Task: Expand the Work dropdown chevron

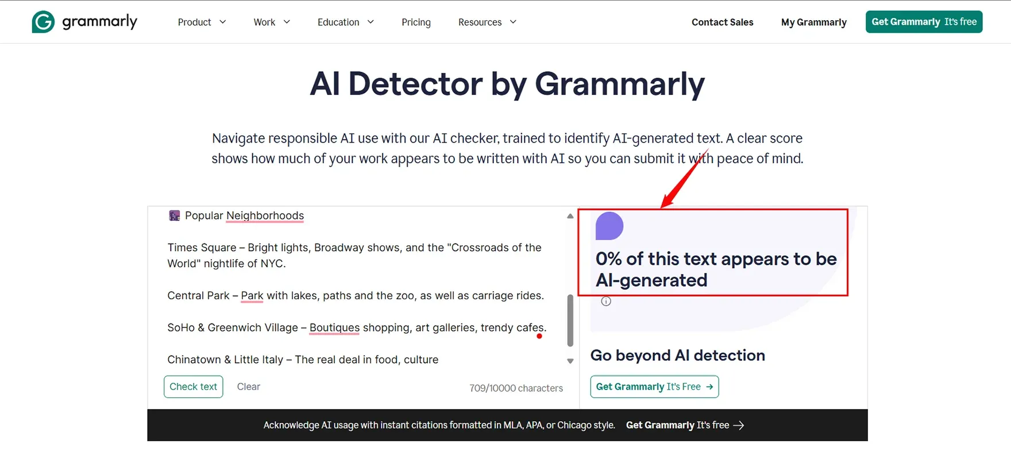Action: pos(287,22)
